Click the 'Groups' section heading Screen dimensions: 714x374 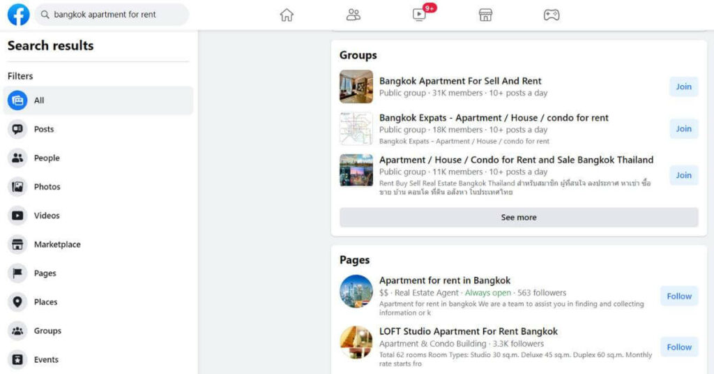[358, 55]
